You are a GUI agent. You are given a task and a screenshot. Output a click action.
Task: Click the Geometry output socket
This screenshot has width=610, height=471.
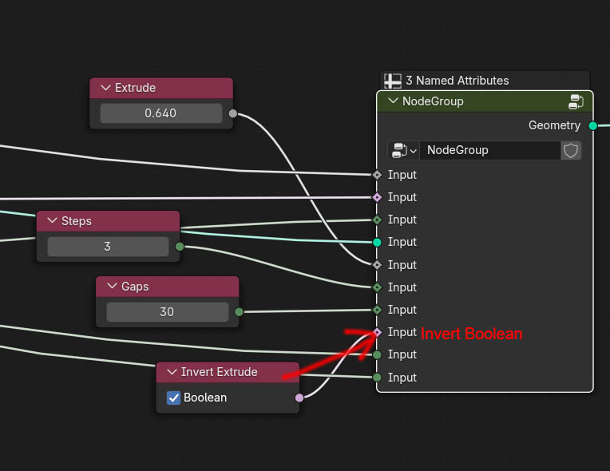point(593,125)
